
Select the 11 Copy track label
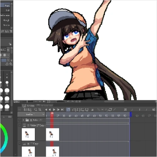34,143
